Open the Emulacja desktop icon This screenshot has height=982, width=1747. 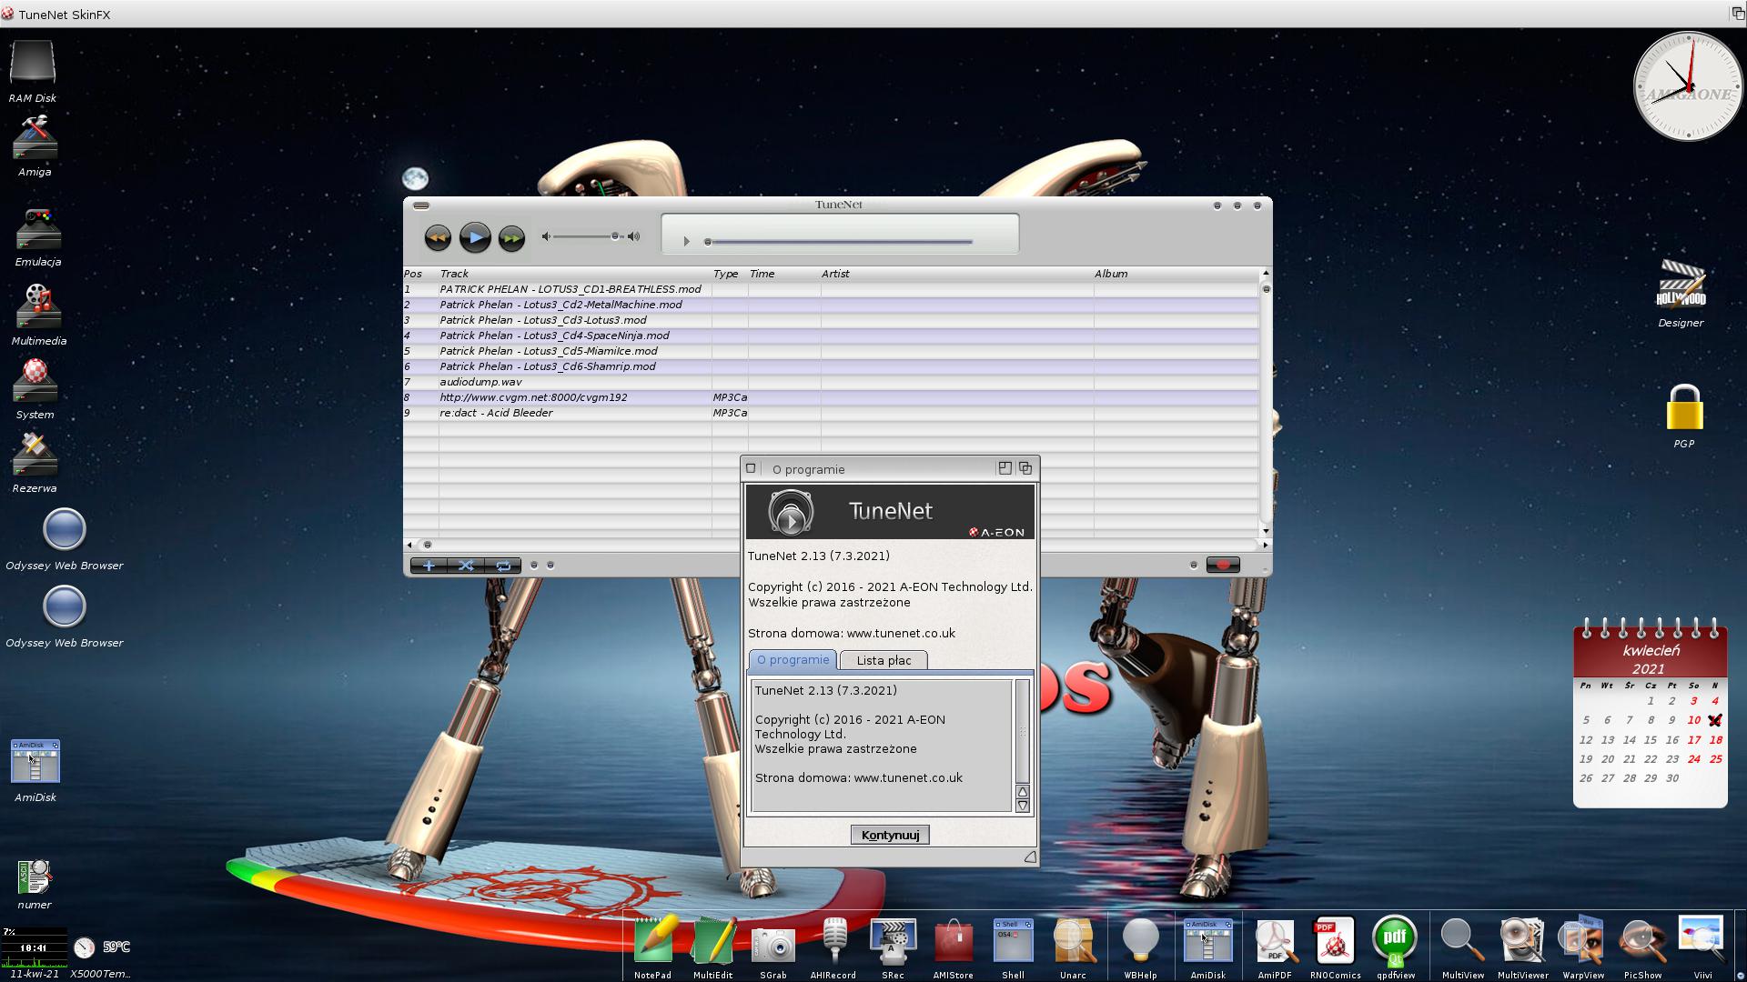tap(37, 236)
